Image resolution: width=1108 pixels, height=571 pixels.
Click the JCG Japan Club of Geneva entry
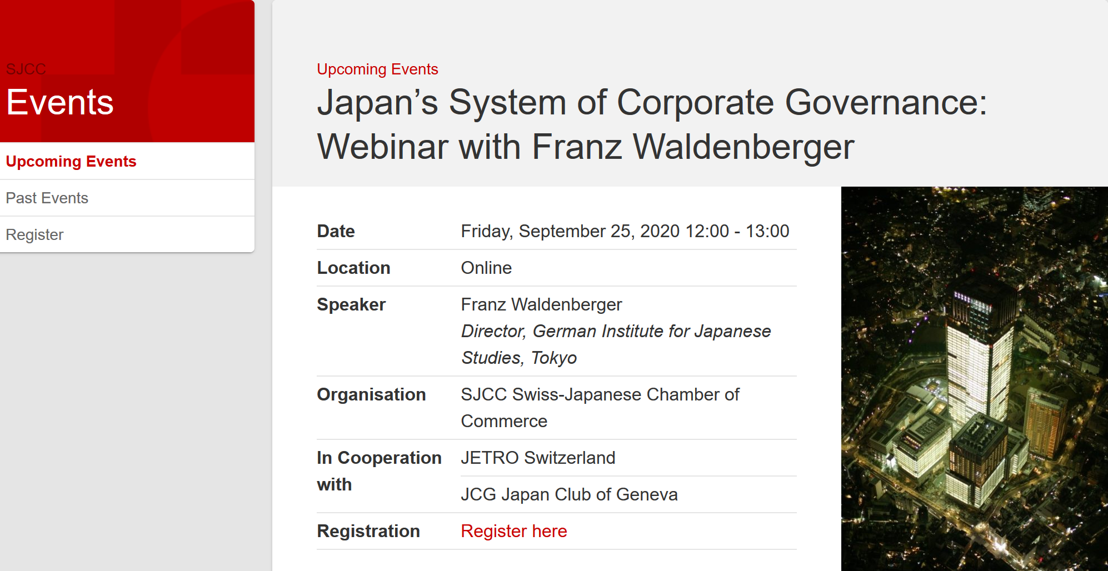pos(569,494)
